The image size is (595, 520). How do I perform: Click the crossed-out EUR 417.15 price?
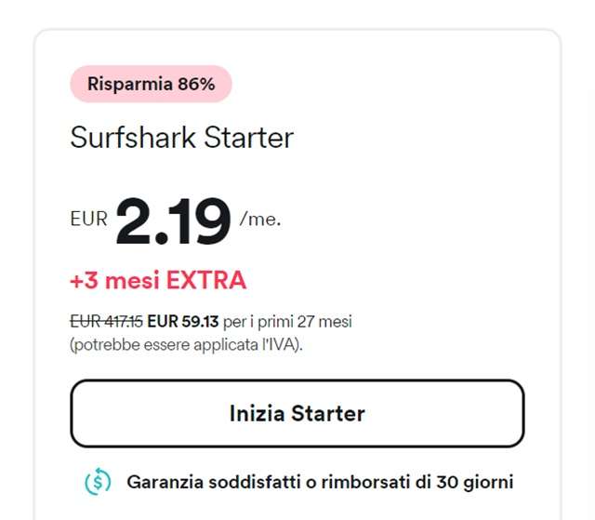(x=106, y=322)
